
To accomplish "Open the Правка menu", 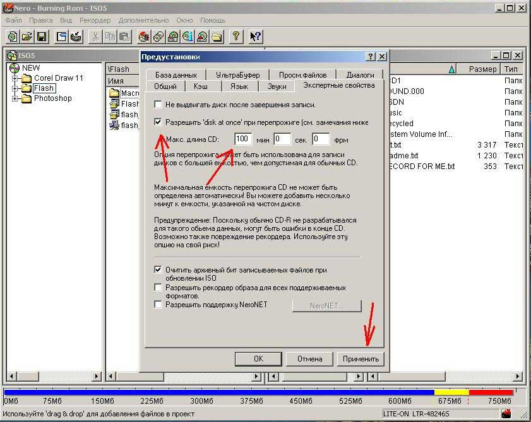I will 41,20.
